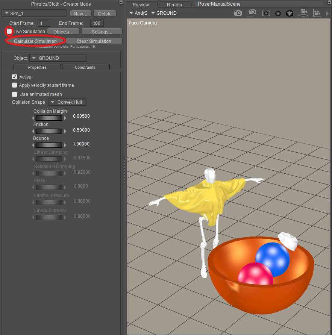Tick Apply velocity at start frame
This screenshot has height=335, width=332.
[x=15, y=85]
